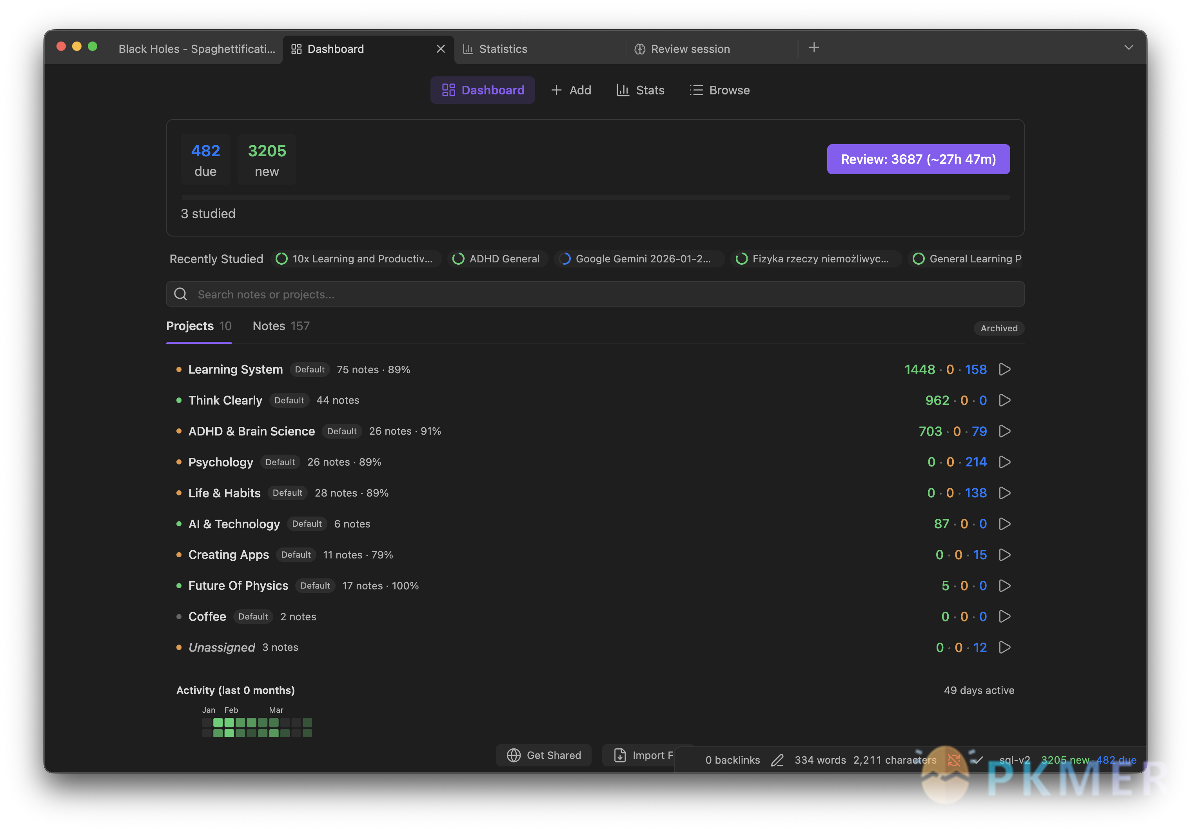Open the Add view
The height and width of the screenshot is (831, 1191).
pos(570,90)
